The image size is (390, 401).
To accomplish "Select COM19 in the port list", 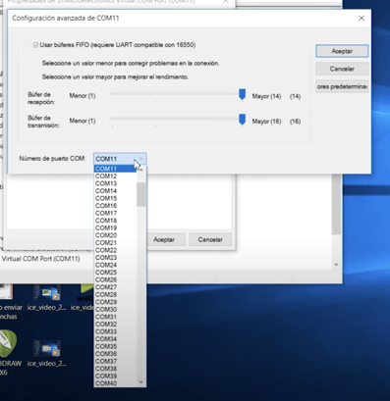I will (115, 227).
